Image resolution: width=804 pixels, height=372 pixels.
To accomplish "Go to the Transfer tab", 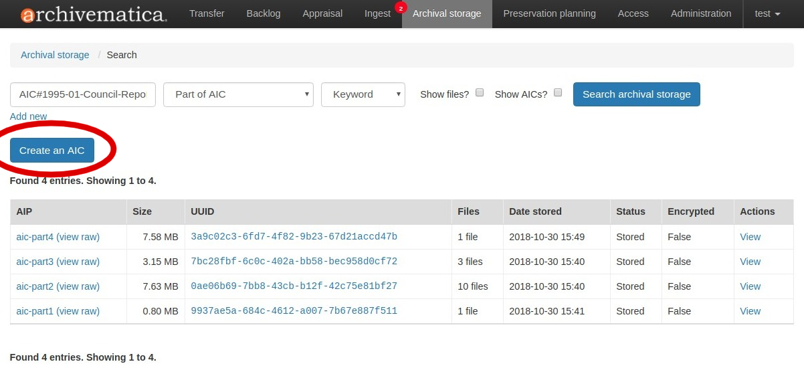I will click(207, 13).
